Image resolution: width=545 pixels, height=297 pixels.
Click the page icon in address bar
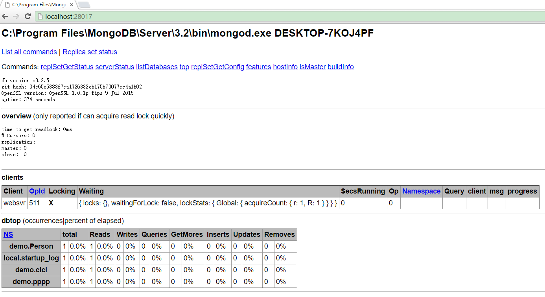[40, 17]
